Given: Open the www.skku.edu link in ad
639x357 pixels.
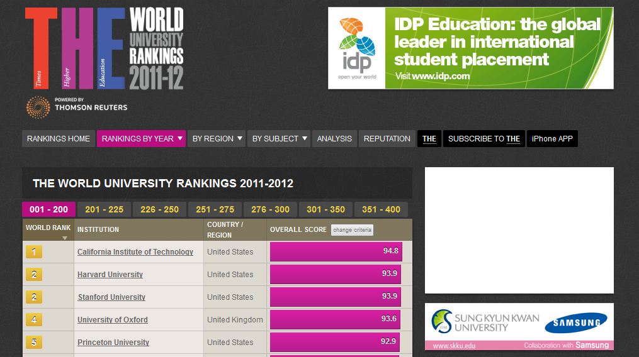Looking at the screenshot, I should 454,346.
